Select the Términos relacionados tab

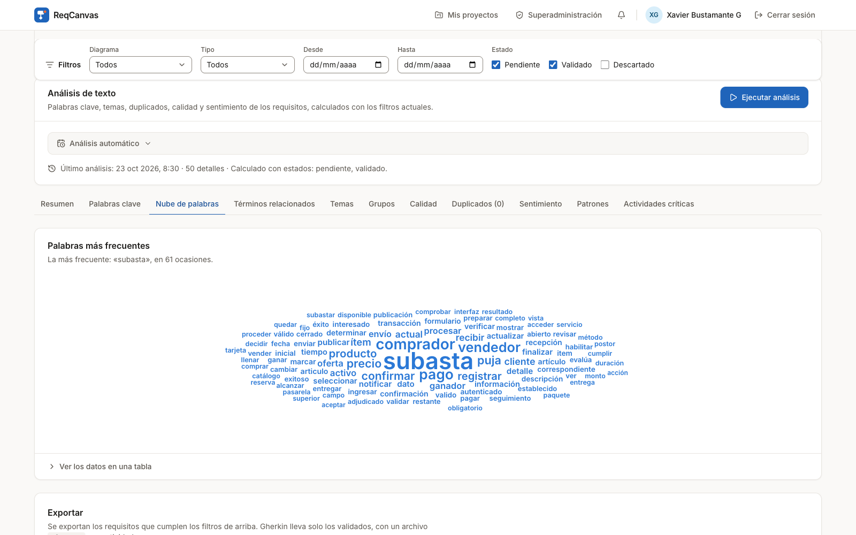coord(274,204)
